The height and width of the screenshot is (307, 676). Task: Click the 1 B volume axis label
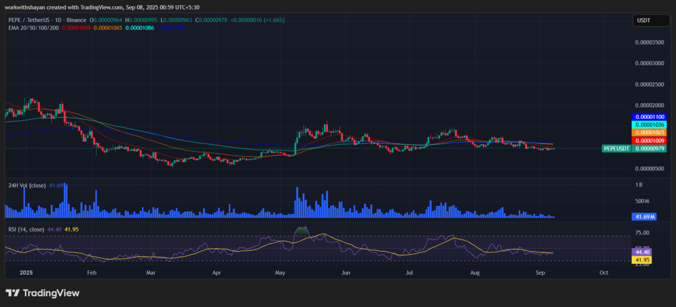tap(640, 185)
